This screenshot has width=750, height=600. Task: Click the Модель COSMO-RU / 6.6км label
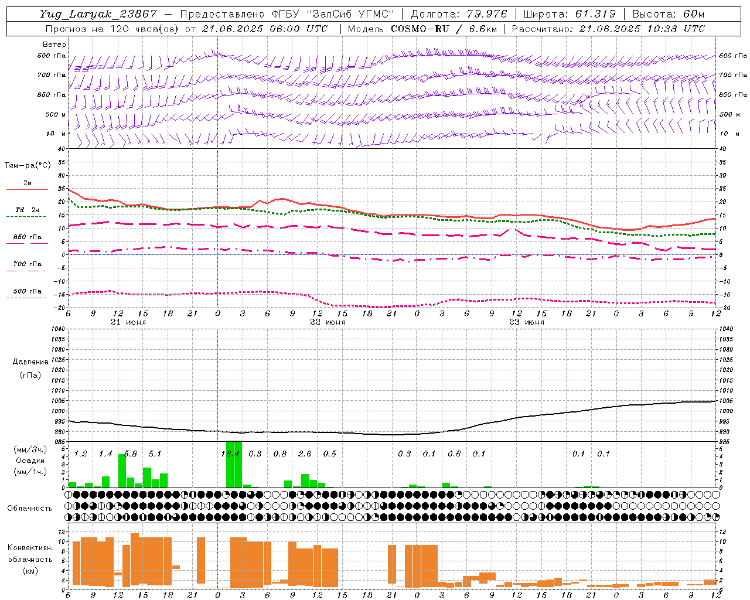click(x=422, y=29)
